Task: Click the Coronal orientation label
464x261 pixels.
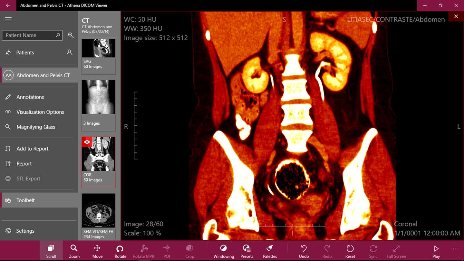Action: click(406, 224)
